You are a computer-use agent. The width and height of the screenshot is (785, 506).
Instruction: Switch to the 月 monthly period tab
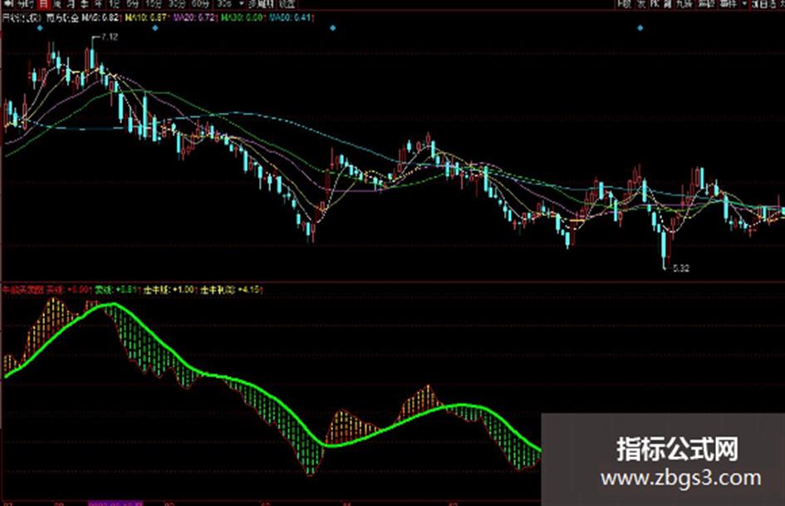[x=71, y=4]
